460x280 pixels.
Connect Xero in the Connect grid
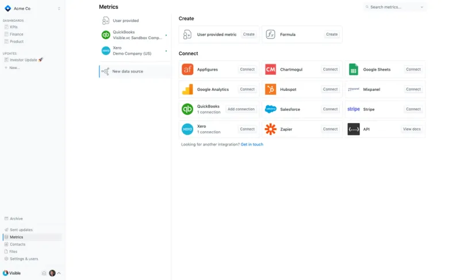[247, 129]
